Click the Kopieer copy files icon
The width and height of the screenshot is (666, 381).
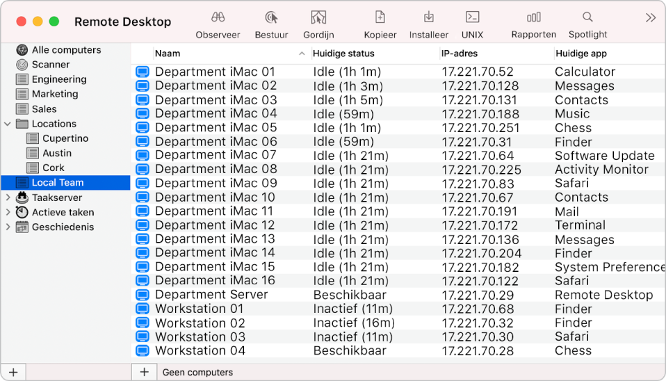(380, 18)
